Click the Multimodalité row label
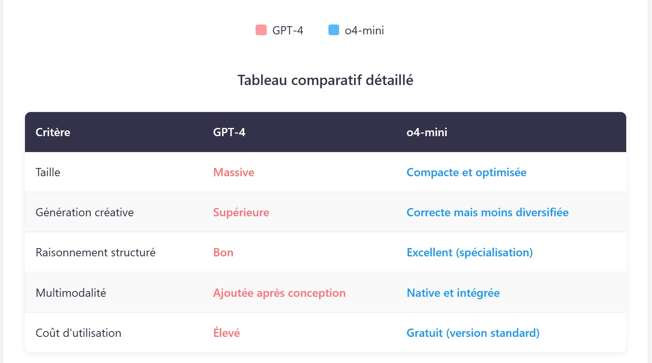This screenshot has height=363, width=652. 71,293
